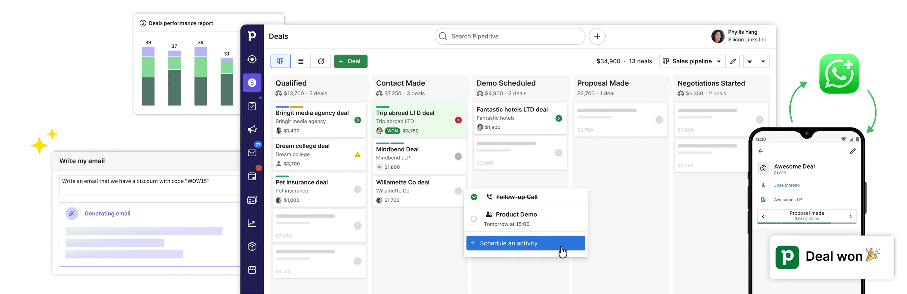The width and height of the screenshot is (907, 294).
Task: Click Schedule an activity button
Action: click(525, 243)
